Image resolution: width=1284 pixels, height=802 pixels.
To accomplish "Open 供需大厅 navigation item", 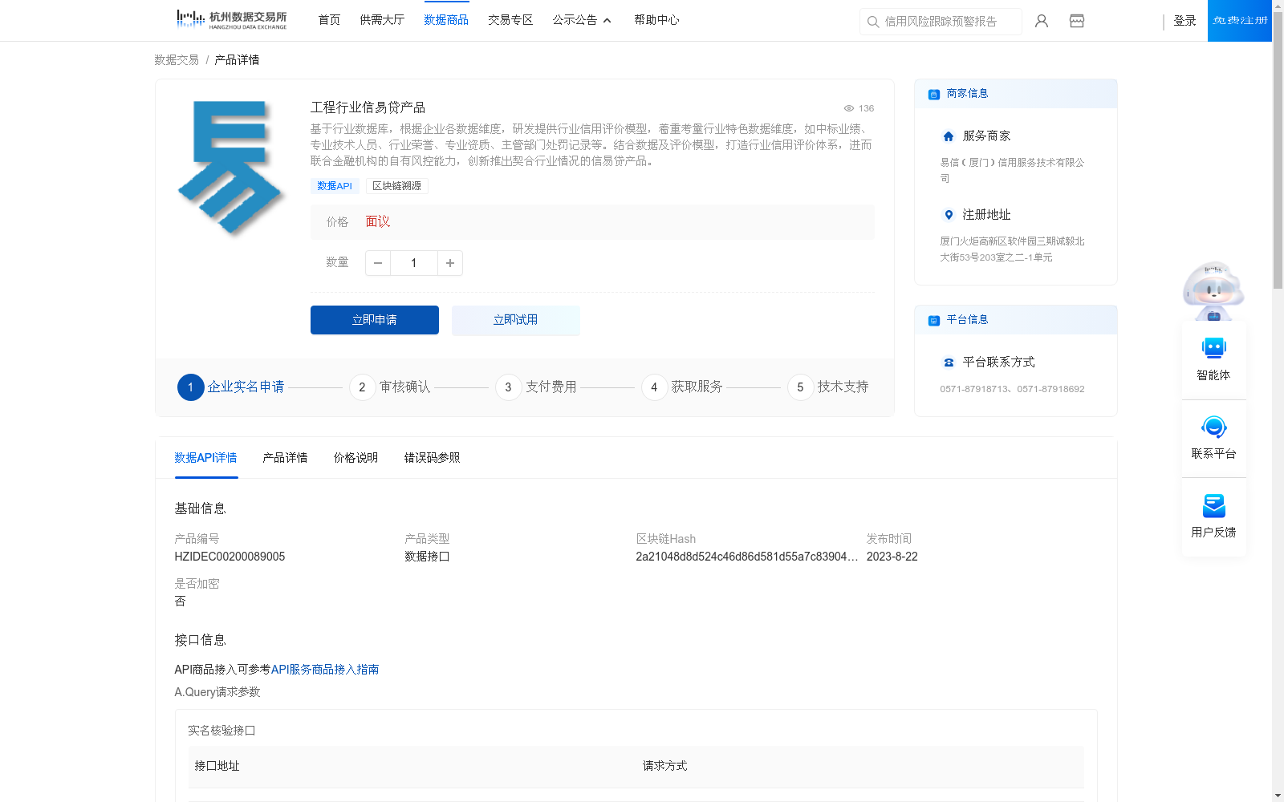I will (x=382, y=20).
